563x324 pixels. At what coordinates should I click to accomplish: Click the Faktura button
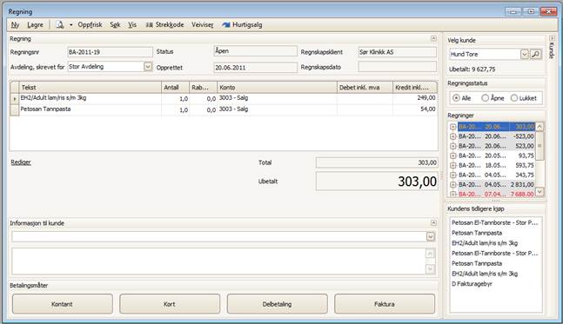[385, 304]
